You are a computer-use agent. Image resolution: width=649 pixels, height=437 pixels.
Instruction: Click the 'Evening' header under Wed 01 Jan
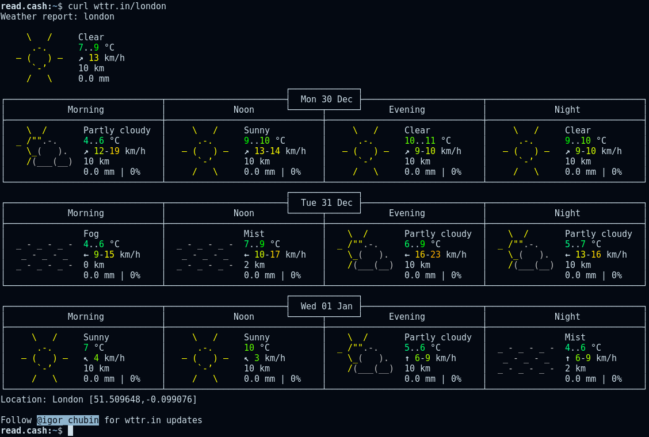coord(407,317)
